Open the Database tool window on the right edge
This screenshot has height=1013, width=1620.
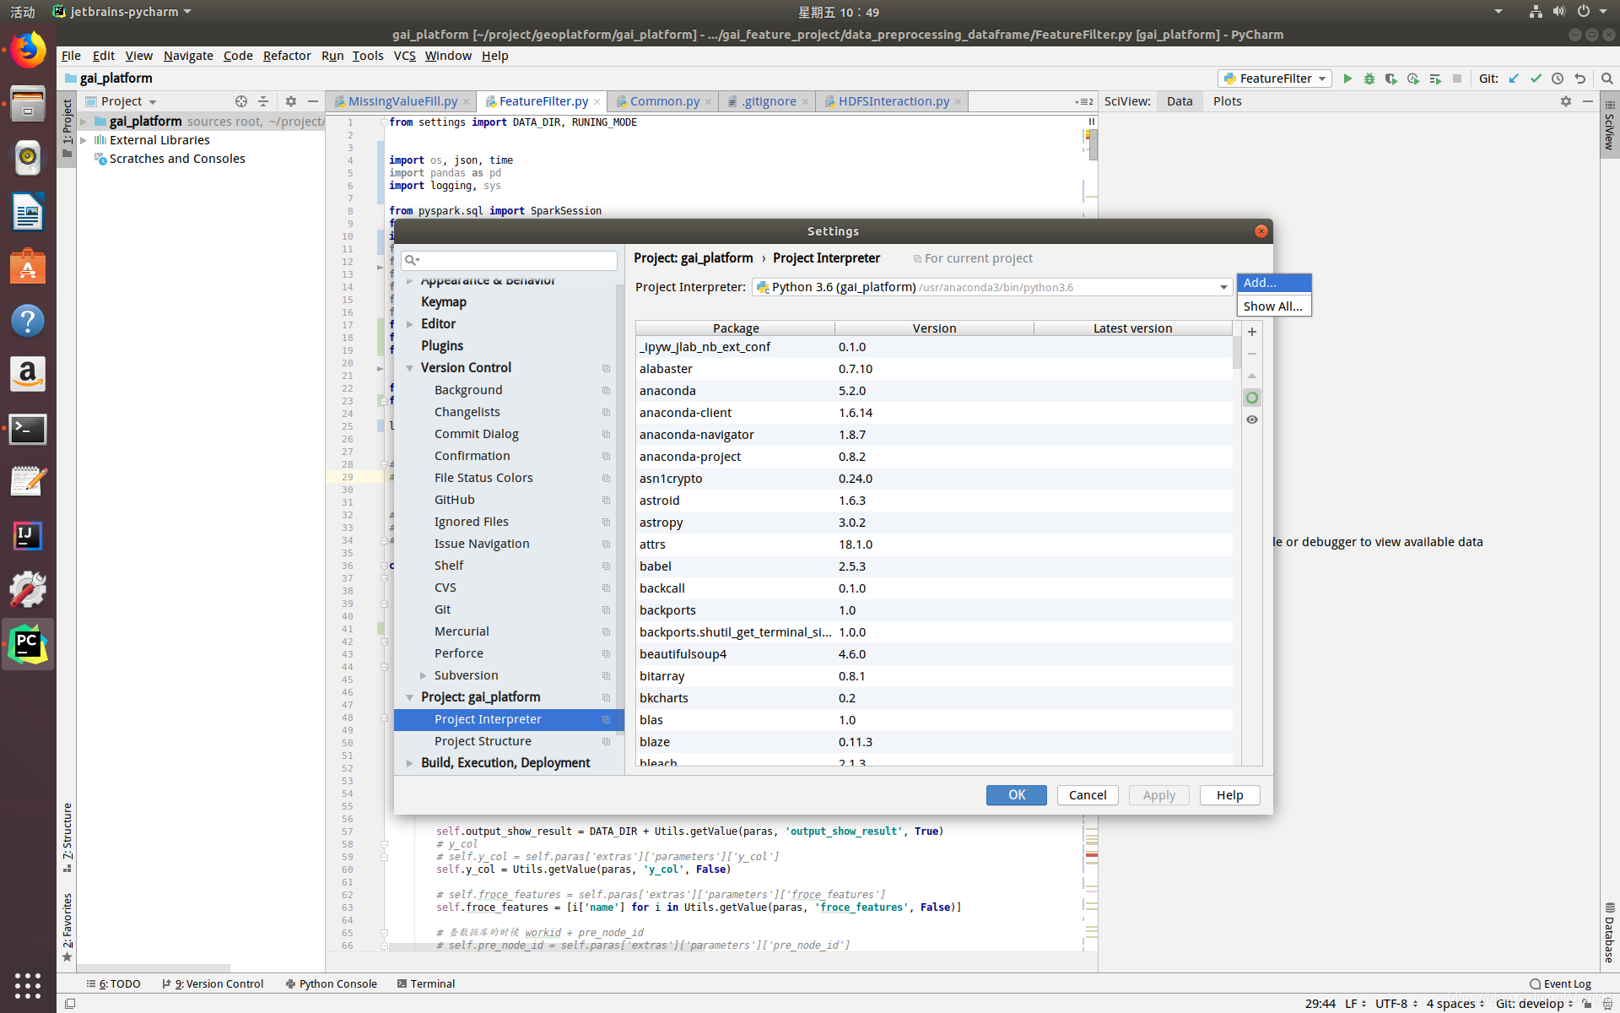(x=1610, y=933)
